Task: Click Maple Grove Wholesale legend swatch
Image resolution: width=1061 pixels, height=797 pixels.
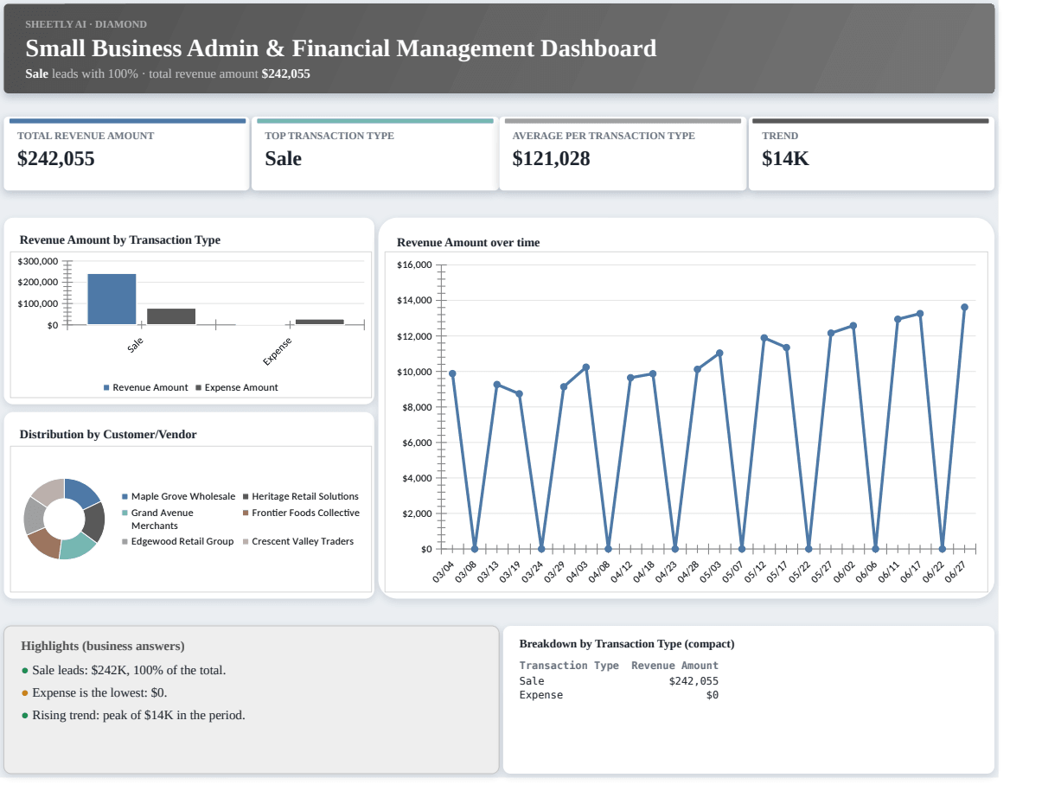Action: 125,496
